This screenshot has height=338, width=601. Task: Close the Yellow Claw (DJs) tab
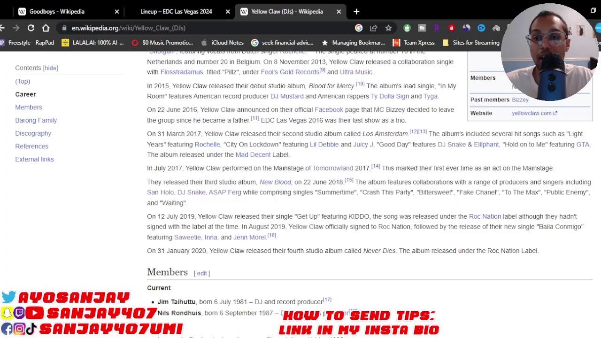(339, 11)
